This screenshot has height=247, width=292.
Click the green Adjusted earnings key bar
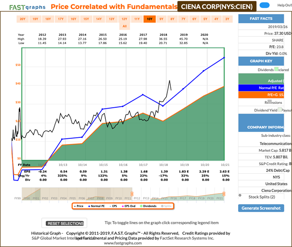click(261, 79)
